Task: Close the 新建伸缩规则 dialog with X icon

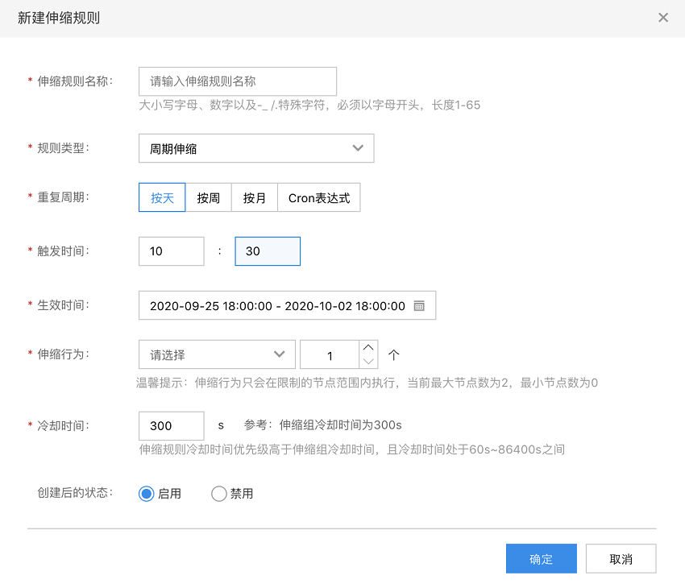Action: pyautogui.click(x=663, y=18)
